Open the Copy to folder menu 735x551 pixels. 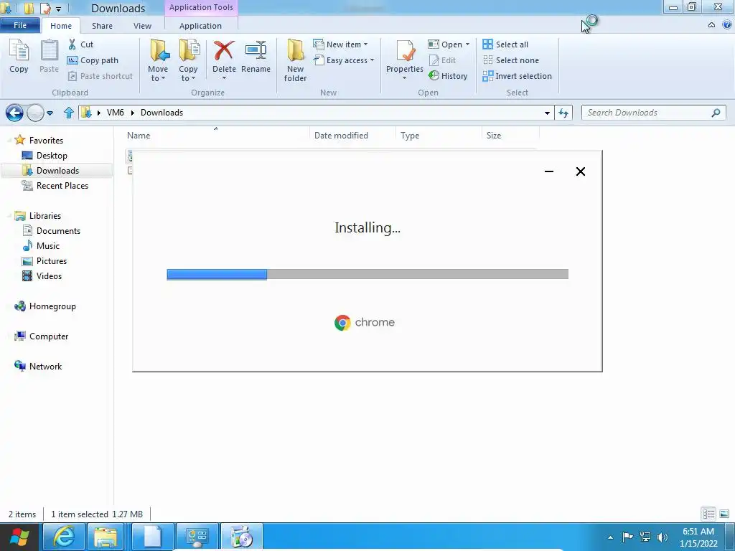[x=188, y=60]
